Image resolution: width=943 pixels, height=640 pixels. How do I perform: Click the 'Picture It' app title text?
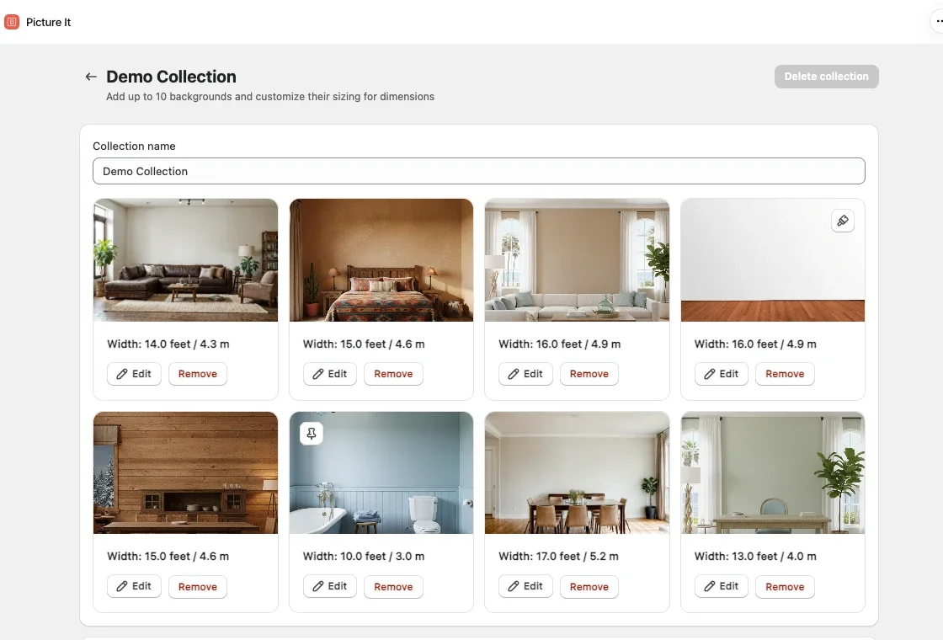click(48, 22)
